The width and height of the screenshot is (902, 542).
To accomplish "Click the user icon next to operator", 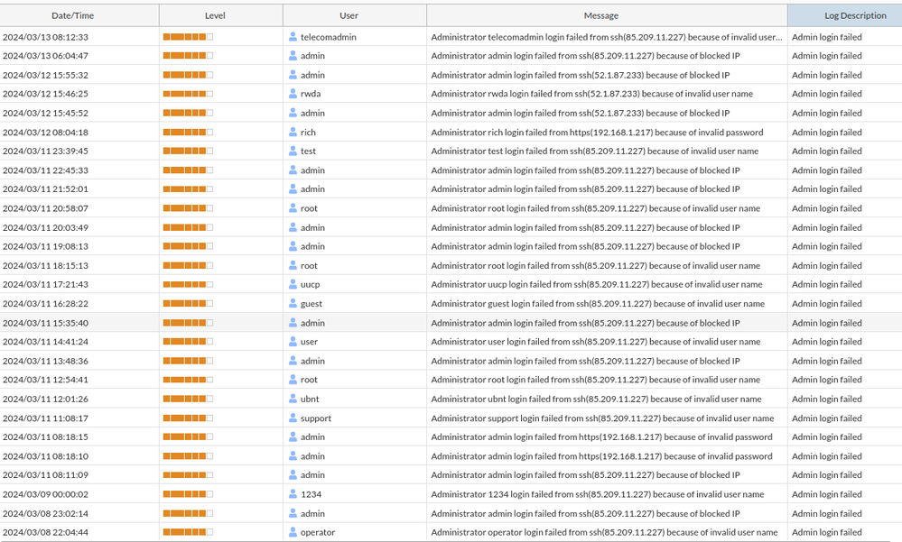I will point(293,532).
